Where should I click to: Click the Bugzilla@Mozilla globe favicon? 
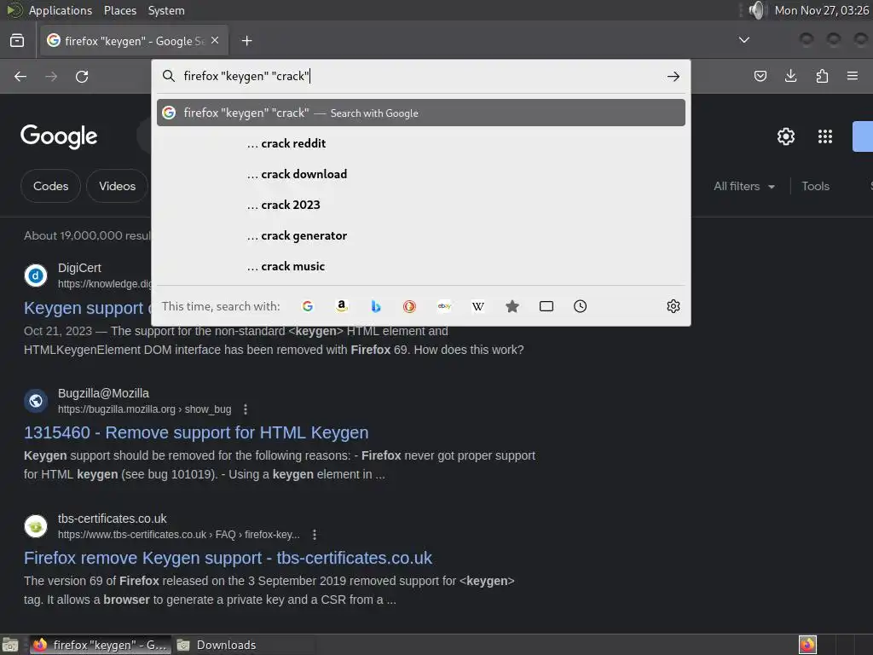click(x=36, y=401)
